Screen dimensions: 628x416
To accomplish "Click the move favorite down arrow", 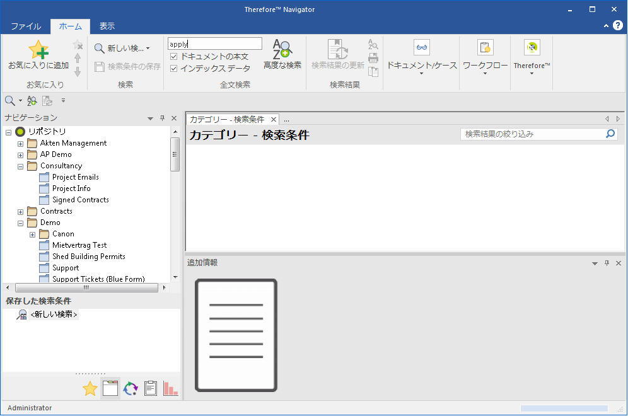I will (x=78, y=72).
